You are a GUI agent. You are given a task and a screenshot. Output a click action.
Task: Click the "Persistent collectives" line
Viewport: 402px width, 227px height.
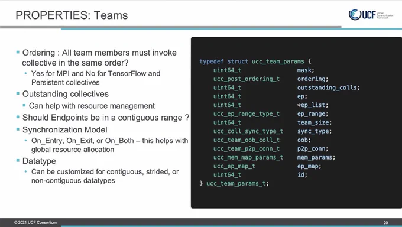(x=66, y=82)
